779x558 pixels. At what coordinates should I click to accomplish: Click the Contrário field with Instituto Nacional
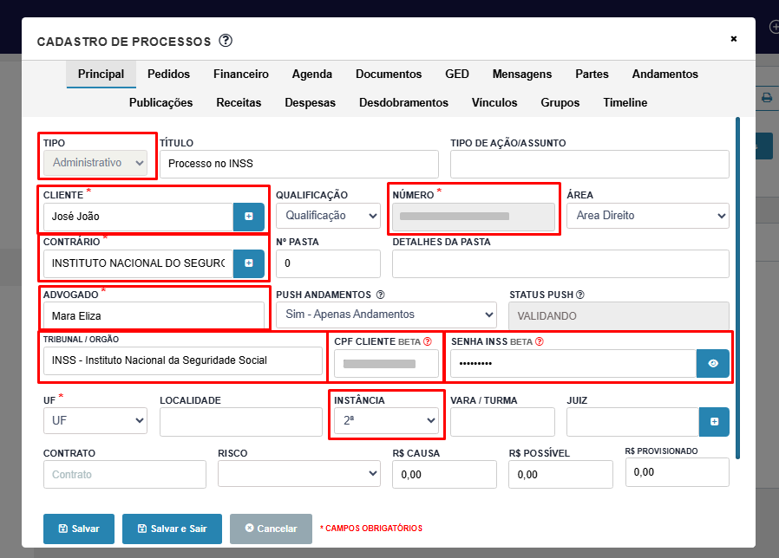pyautogui.click(x=138, y=263)
